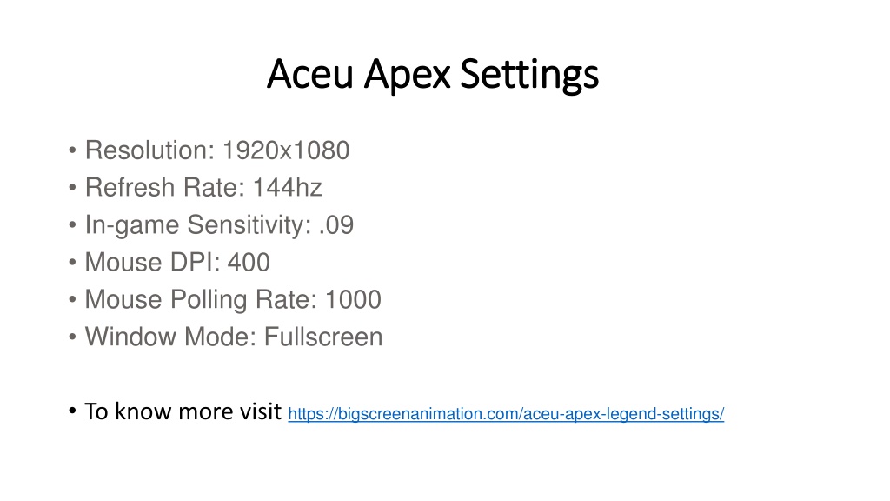Click the 'To know more visit' text

click(x=183, y=411)
